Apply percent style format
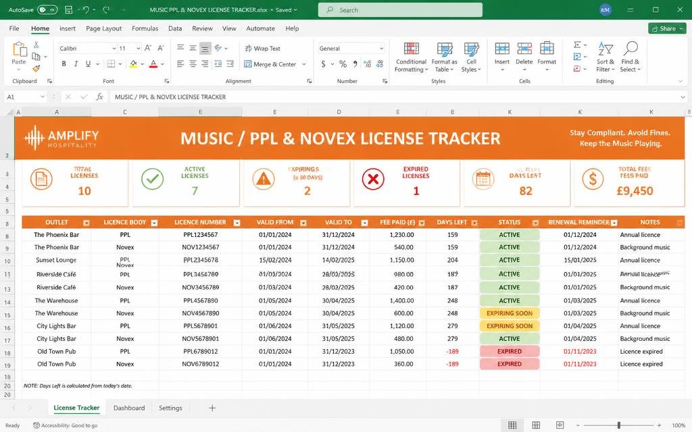Viewport: 692px width, 432px height. 343,64
